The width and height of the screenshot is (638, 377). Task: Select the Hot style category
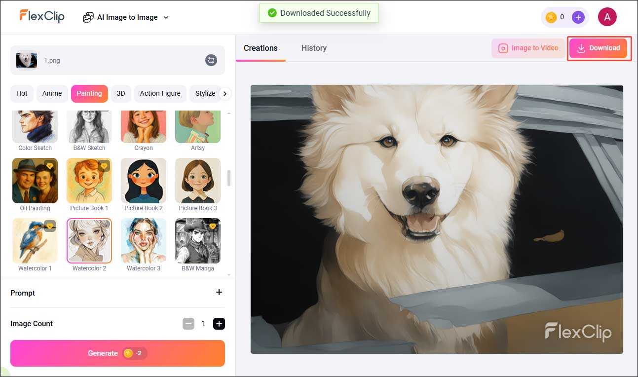pos(22,93)
